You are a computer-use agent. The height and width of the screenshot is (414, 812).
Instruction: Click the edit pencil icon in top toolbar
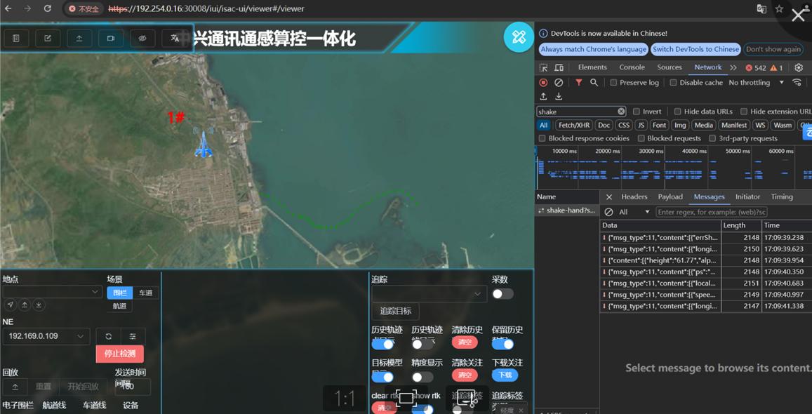(48, 39)
